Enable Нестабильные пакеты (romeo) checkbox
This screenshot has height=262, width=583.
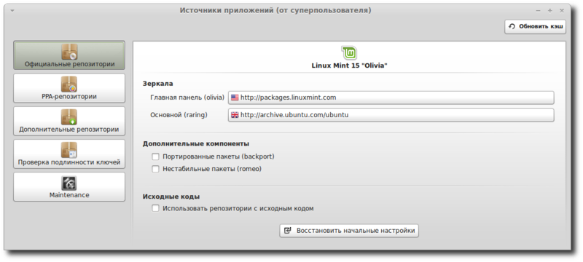coord(155,169)
